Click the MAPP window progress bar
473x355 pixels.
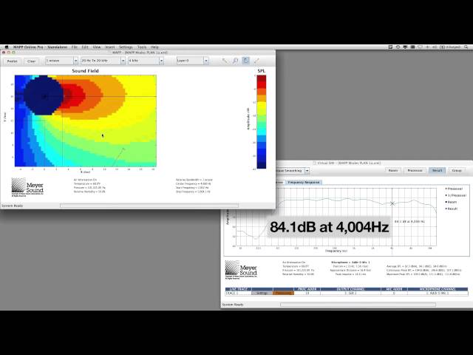tap(149, 206)
